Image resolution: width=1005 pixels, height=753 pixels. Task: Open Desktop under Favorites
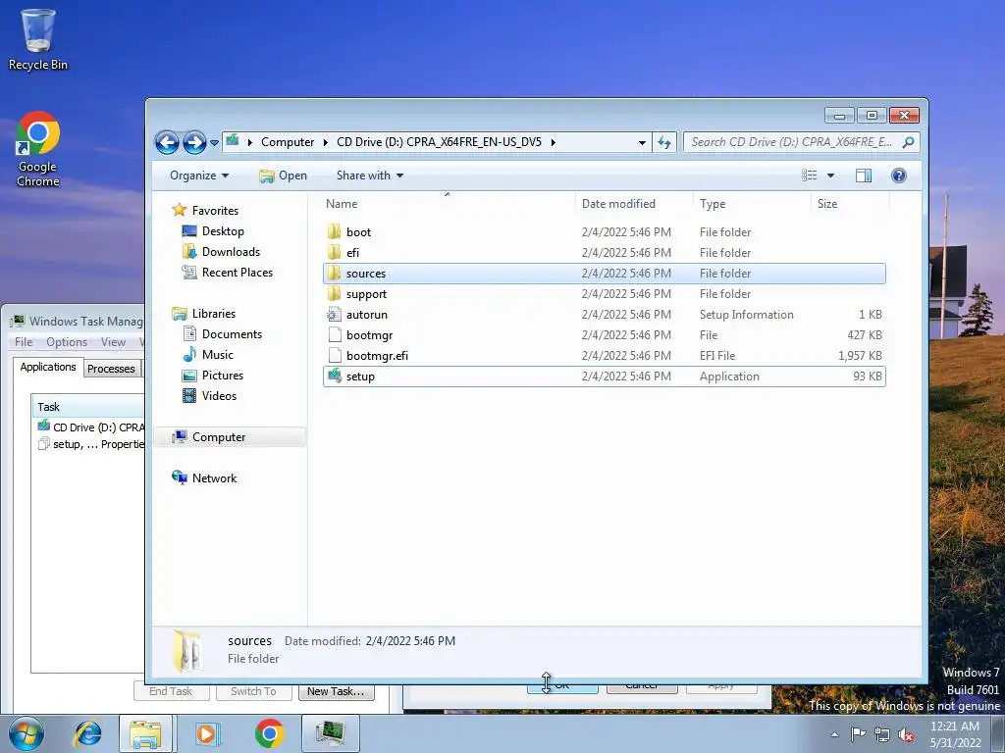pos(223,231)
